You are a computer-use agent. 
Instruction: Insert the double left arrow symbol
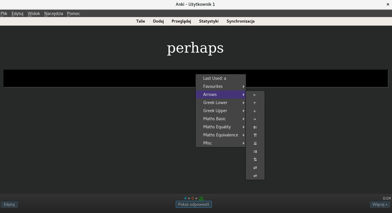(255, 127)
